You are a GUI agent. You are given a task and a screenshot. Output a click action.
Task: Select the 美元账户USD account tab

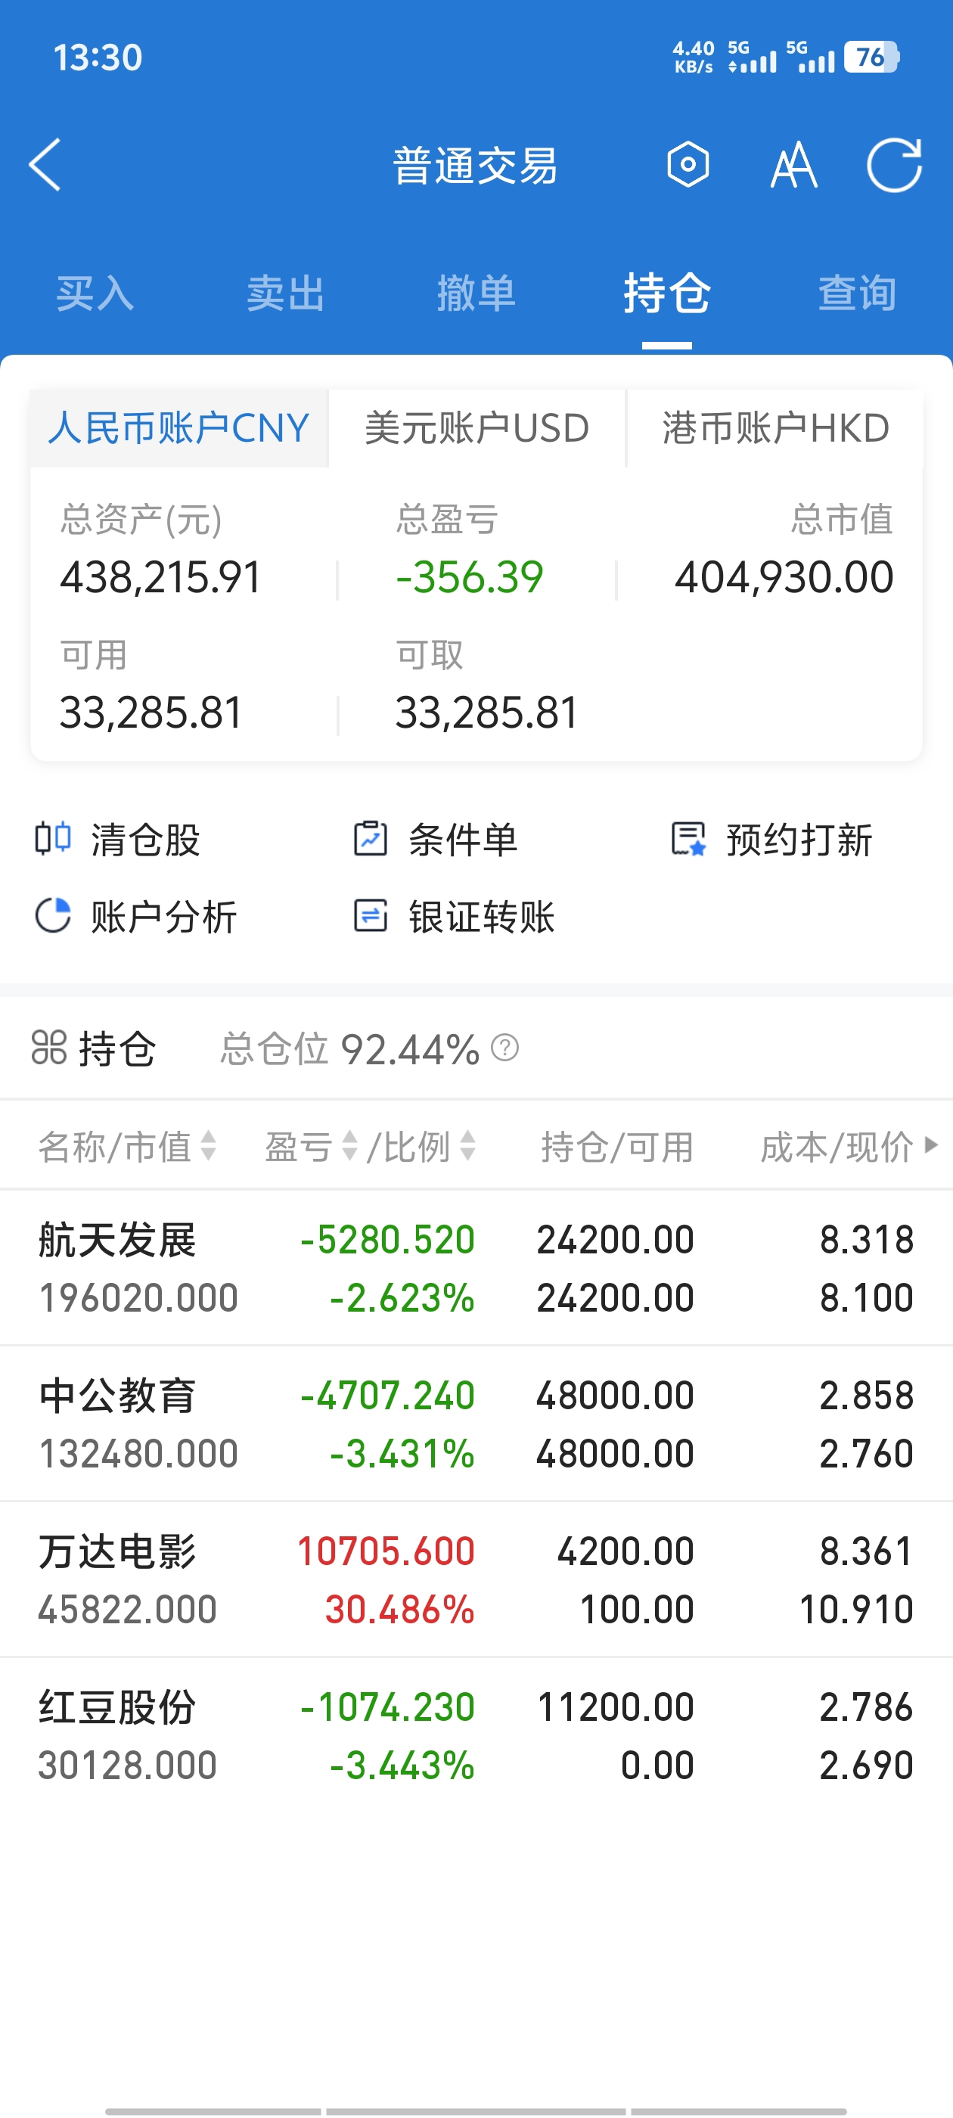point(477,427)
